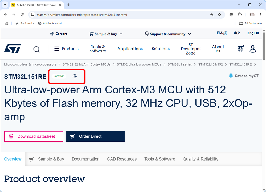Switch language to Chinese 中文
Image resolution: width=266 pixels, height=192 pixels.
(x=237, y=33)
